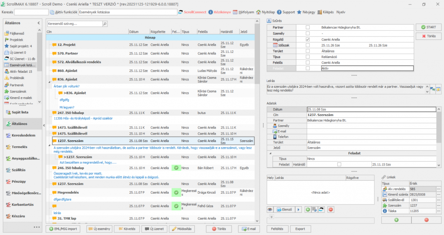Click the Keresés input field at top
The width and height of the screenshot is (444, 235).
pyautogui.click(x=31, y=12)
